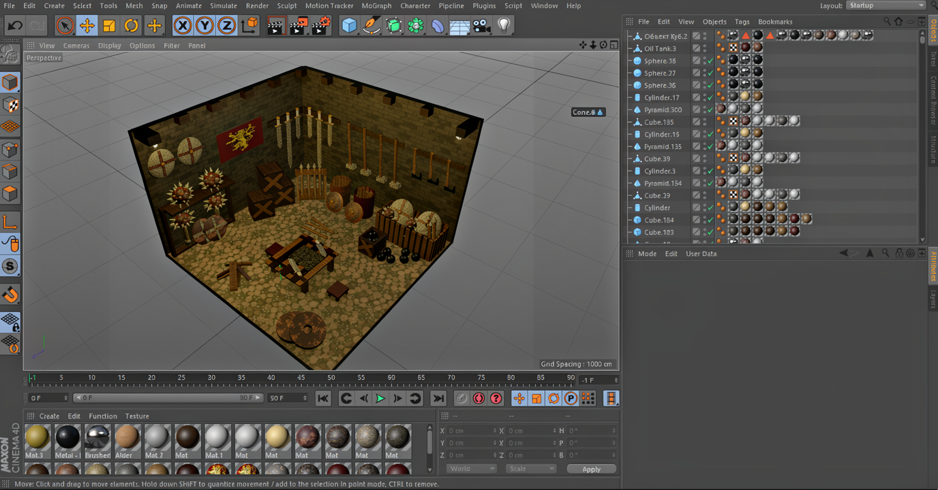Click the deformer (bend) object icon
Viewport: 938px width, 490px height.
(438, 26)
